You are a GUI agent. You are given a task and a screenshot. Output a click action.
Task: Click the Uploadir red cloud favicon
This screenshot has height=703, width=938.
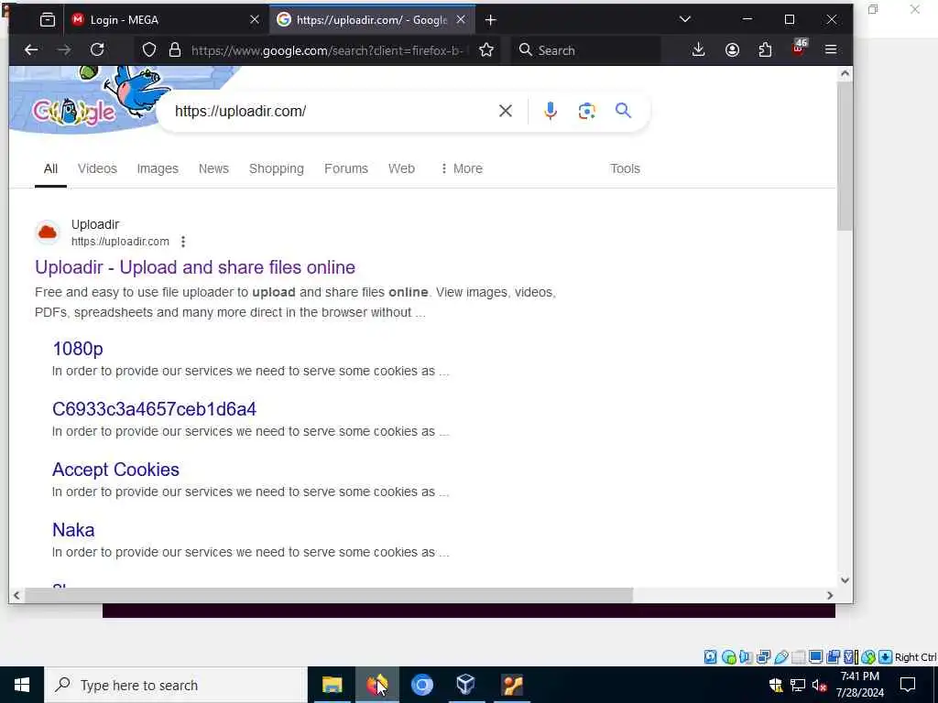(x=48, y=233)
